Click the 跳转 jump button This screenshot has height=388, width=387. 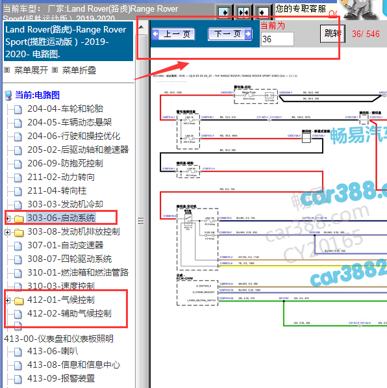(x=332, y=33)
